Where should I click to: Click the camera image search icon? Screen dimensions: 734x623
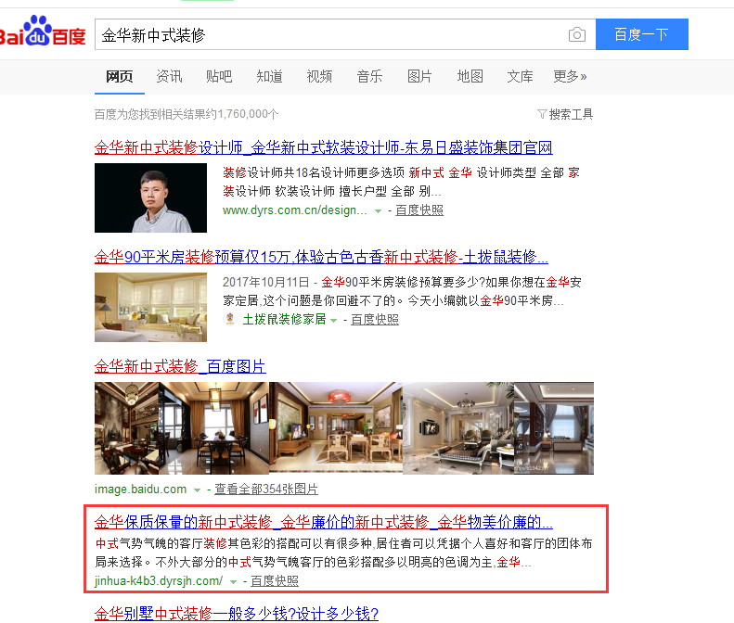pyautogui.click(x=577, y=34)
